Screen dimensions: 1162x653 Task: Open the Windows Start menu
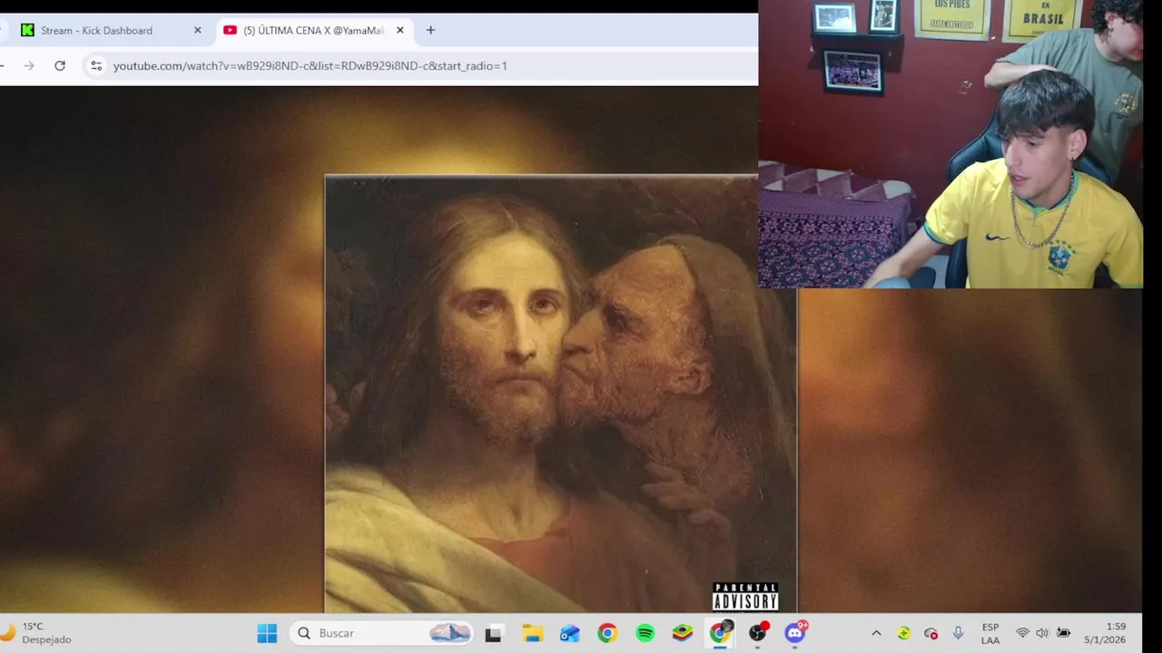pos(267,633)
